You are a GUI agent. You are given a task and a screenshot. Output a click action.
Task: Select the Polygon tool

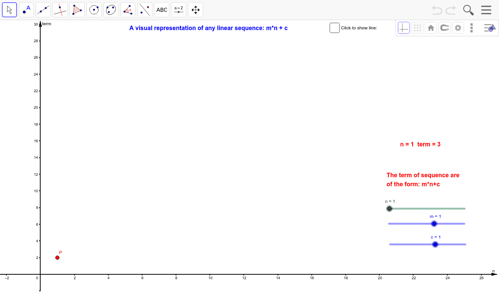77,10
